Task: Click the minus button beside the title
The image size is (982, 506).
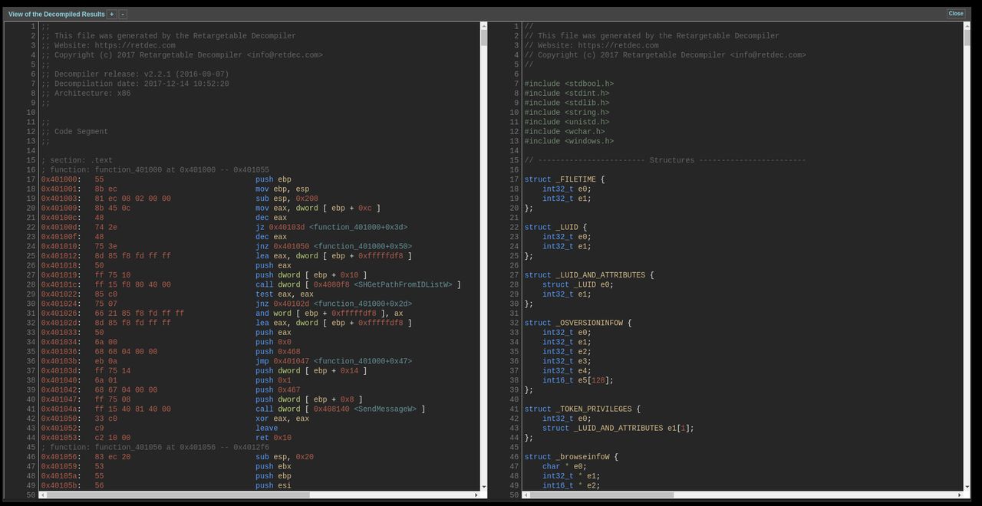Action: point(123,14)
